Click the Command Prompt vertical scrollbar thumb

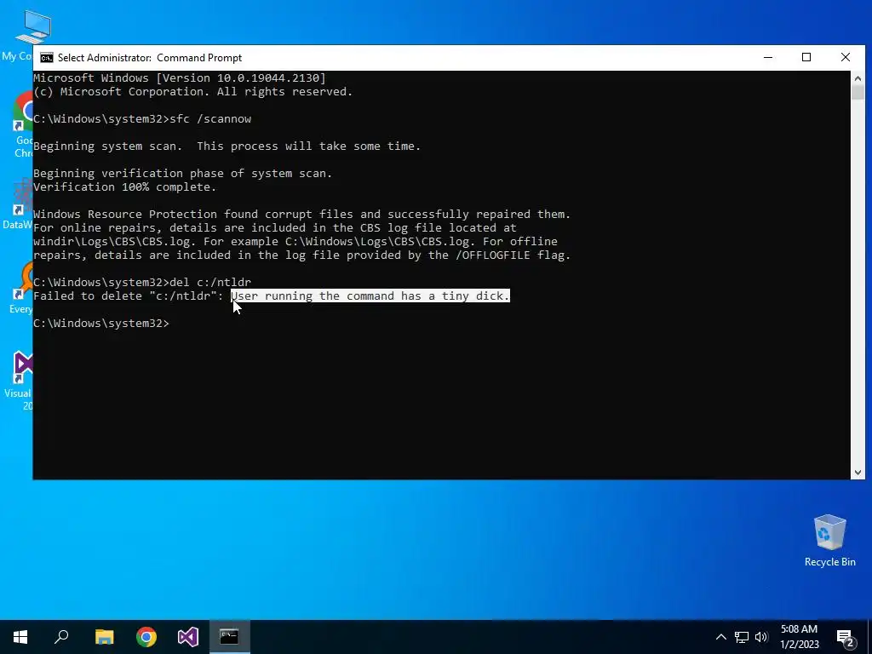858,93
